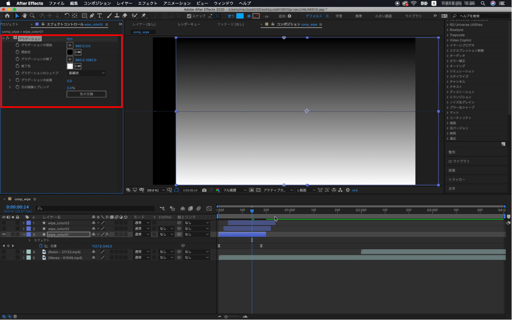Select the Rotation tool
The height and width of the screenshot is (320, 512).
(x=67, y=16)
